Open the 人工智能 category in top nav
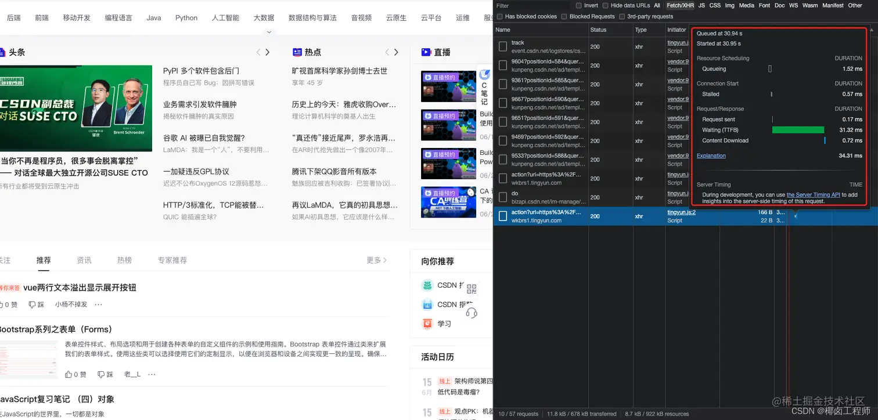The height and width of the screenshot is (420, 878). click(x=225, y=18)
